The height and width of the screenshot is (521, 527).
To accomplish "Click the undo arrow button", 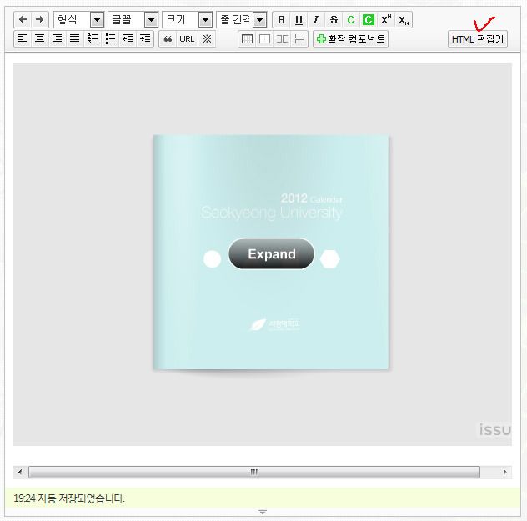I will [23, 19].
